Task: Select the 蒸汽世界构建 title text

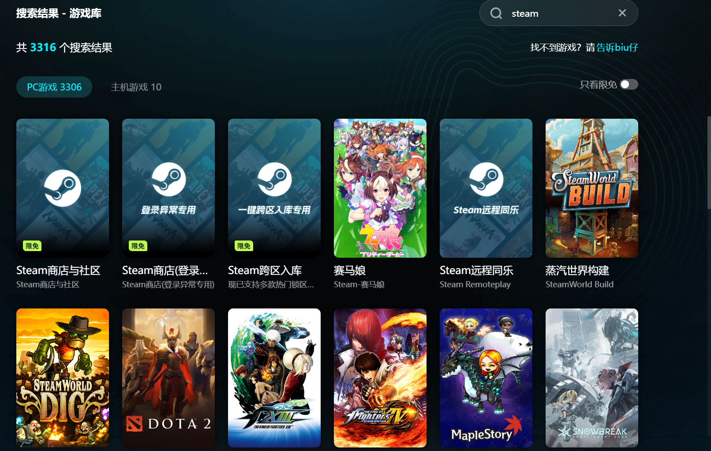Action: pos(577,271)
